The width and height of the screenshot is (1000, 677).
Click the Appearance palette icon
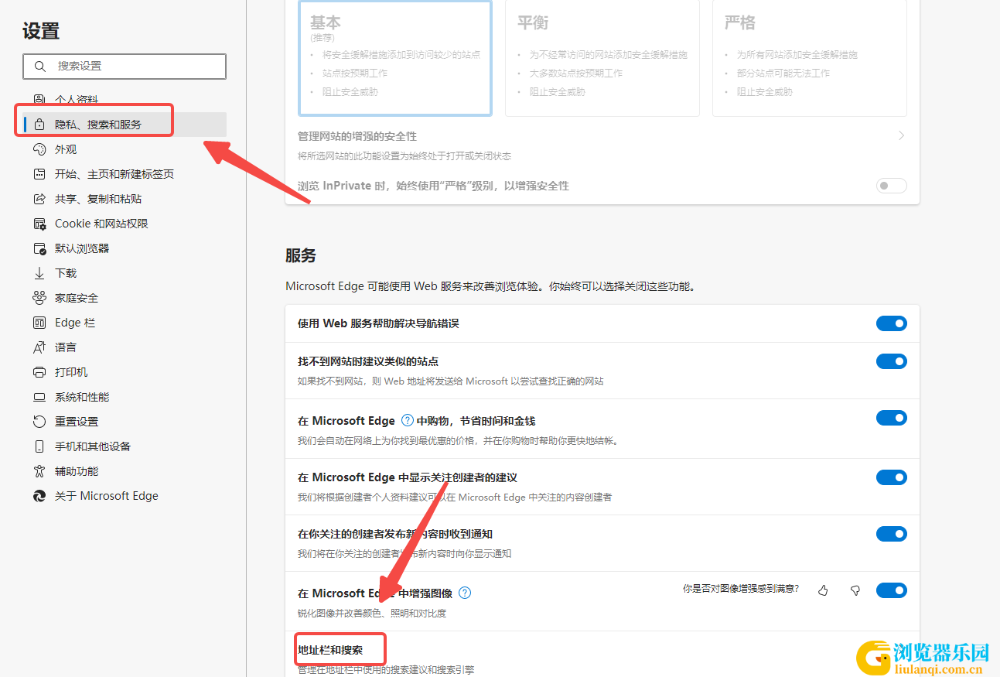(39, 149)
